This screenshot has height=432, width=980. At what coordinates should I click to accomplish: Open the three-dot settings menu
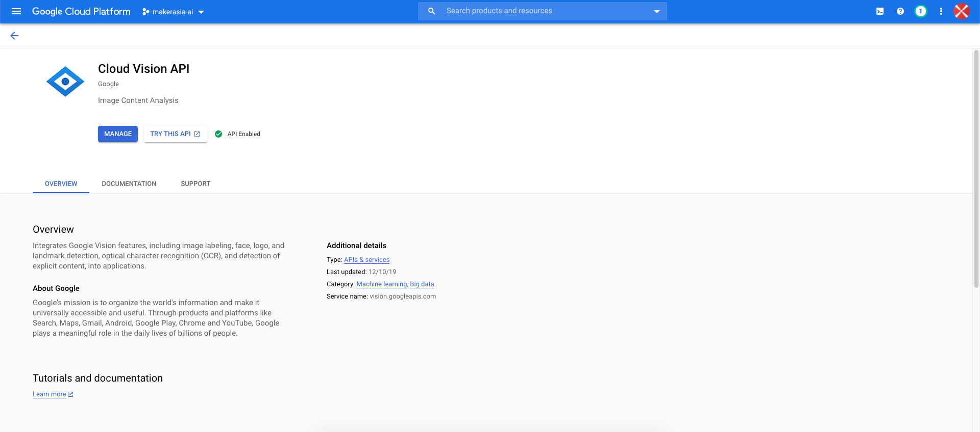point(941,11)
